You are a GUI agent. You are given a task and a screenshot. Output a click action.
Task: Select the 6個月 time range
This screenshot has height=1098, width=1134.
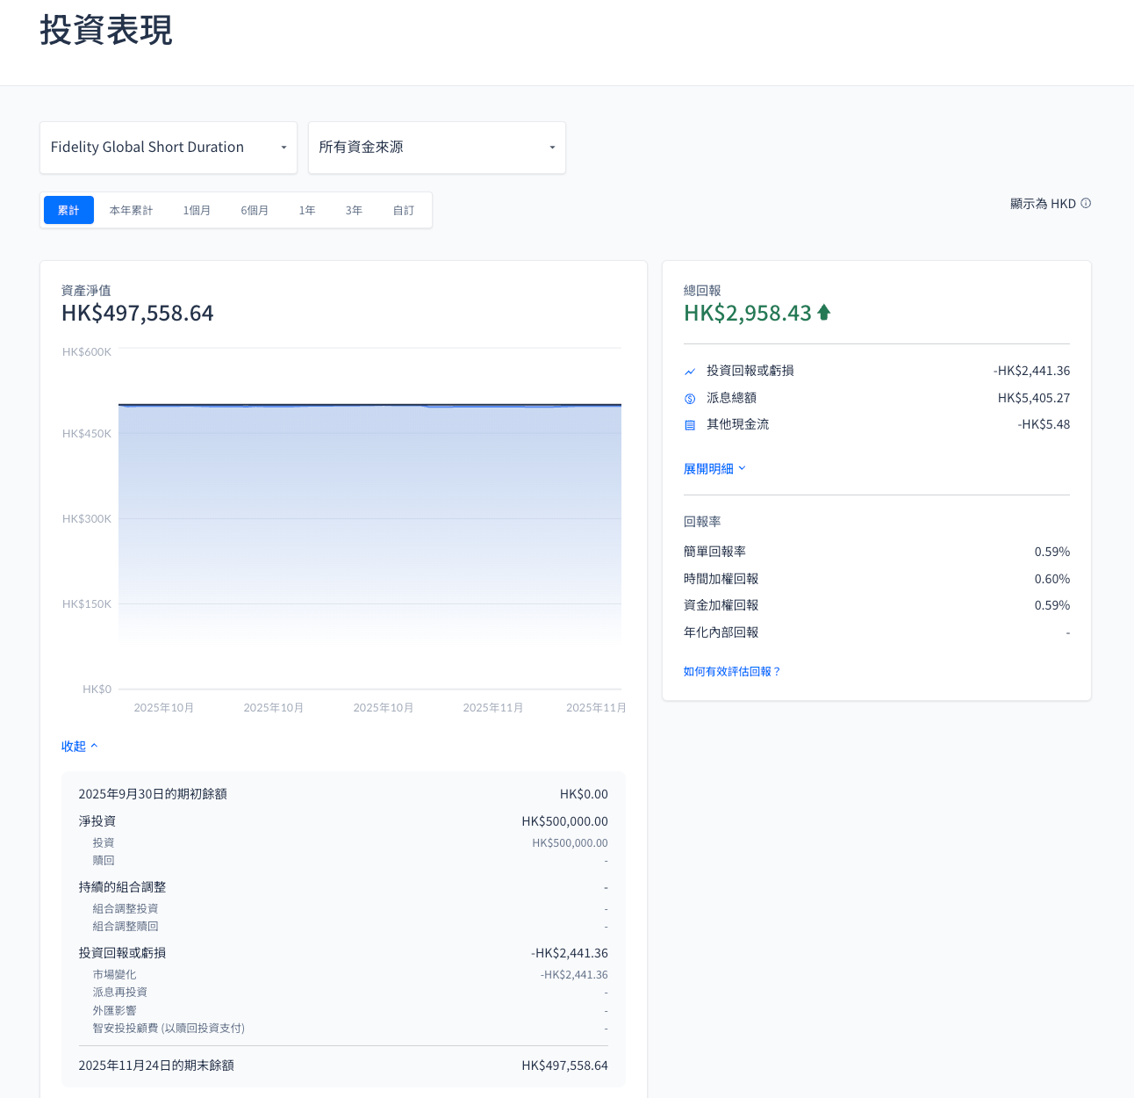tap(255, 211)
